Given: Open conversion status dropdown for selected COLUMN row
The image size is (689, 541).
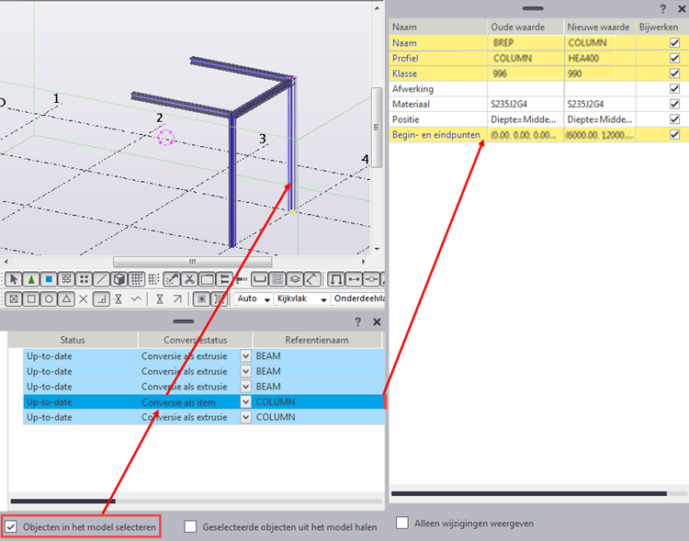Looking at the screenshot, I should 245,401.
